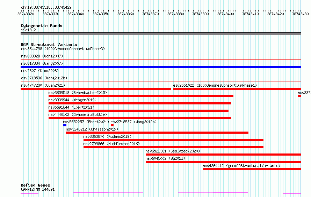The height and width of the screenshot is (197, 311).
Task: Click the esv2718536 (Wong2012b) label
Action: [x=44, y=78]
